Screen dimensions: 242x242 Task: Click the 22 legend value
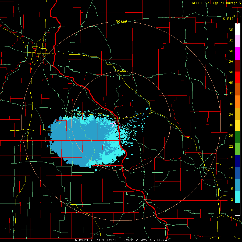pos(231,146)
